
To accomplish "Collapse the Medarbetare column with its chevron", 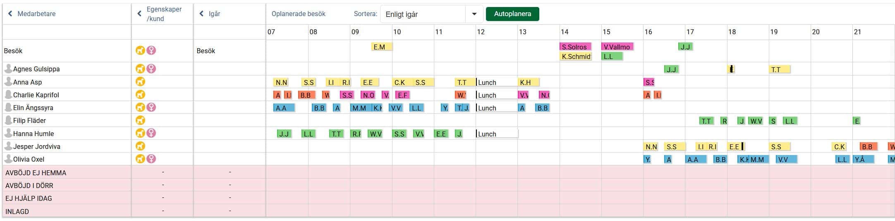I will (x=10, y=14).
